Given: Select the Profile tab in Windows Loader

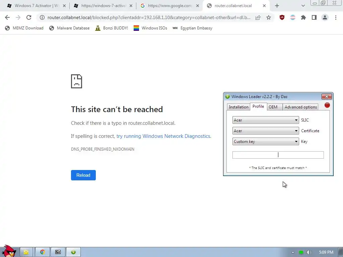Looking at the screenshot, I should coord(258,106).
